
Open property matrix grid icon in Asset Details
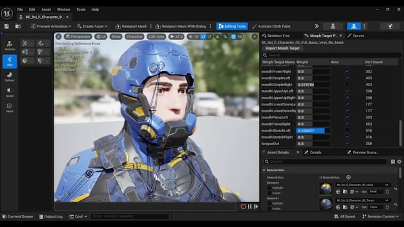tap(393, 161)
